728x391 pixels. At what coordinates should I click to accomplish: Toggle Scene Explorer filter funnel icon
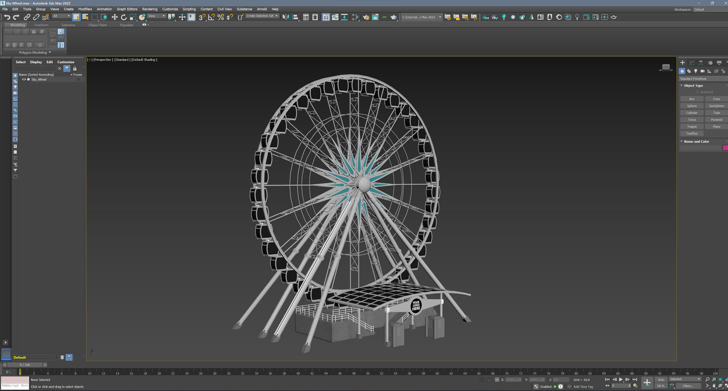pyautogui.click(x=67, y=69)
